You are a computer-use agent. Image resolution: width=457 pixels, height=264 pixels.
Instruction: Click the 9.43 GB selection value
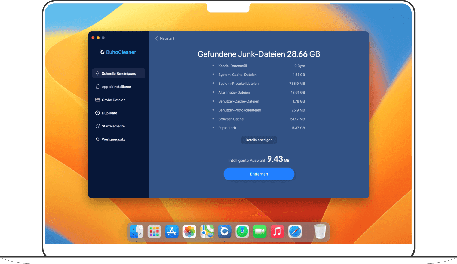pos(278,159)
